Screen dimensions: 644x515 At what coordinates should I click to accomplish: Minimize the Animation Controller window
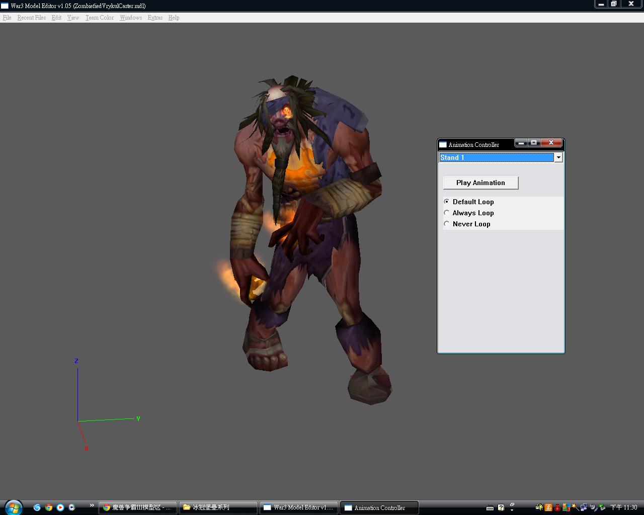[x=521, y=143]
